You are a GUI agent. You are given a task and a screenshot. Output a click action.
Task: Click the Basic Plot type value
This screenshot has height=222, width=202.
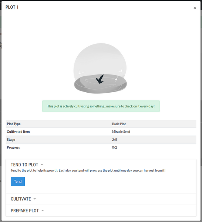coord(119,124)
